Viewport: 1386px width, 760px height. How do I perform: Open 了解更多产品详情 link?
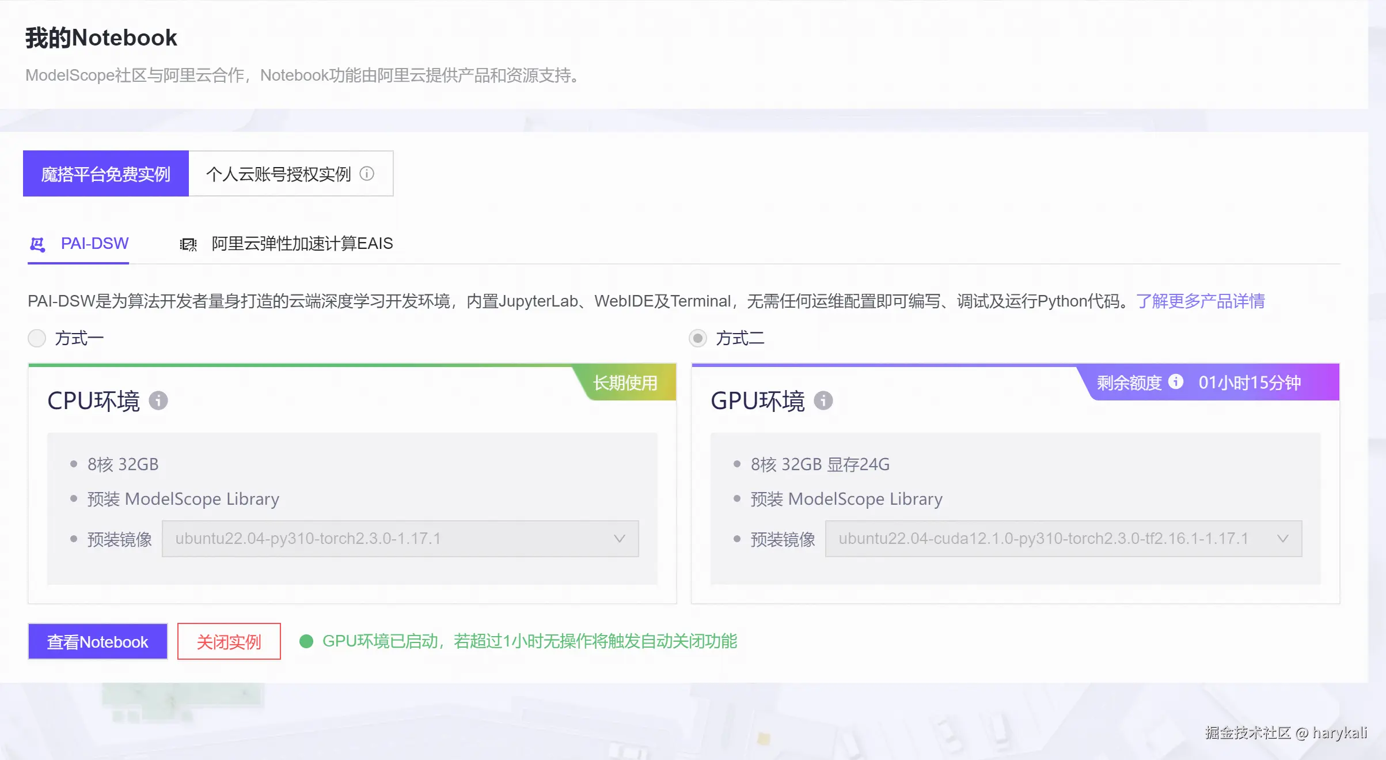coord(1200,301)
